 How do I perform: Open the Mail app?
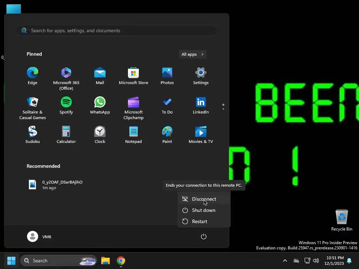click(x=100, y=76)
